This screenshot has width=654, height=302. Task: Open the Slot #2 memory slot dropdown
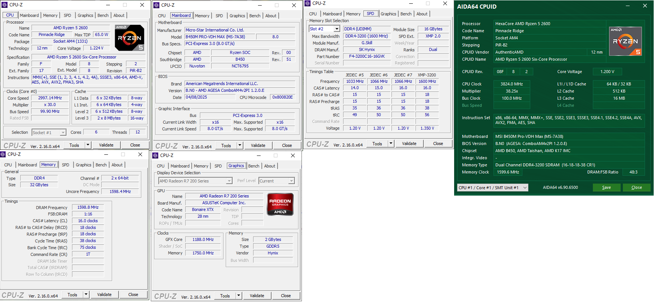pyautogui.click(x=337, y=29)
